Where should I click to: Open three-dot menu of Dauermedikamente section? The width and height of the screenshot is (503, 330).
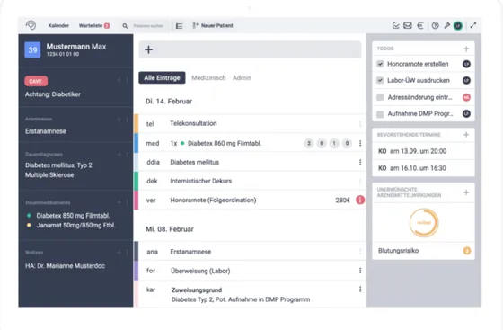point(128,202)
